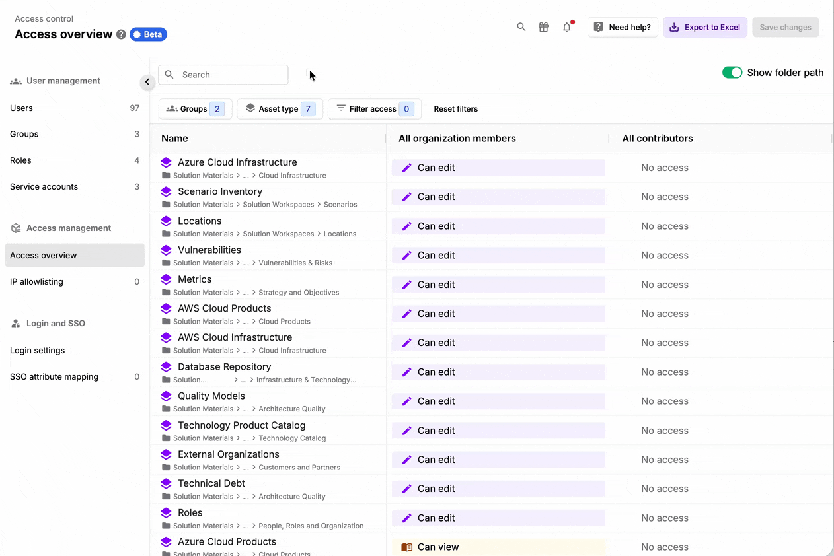Screen dimensions: 834x556
Task: Select Users in the sidebar
Action: [x=20, y=108]
